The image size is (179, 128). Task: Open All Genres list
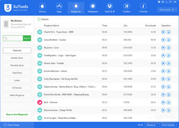pos(17,88)
